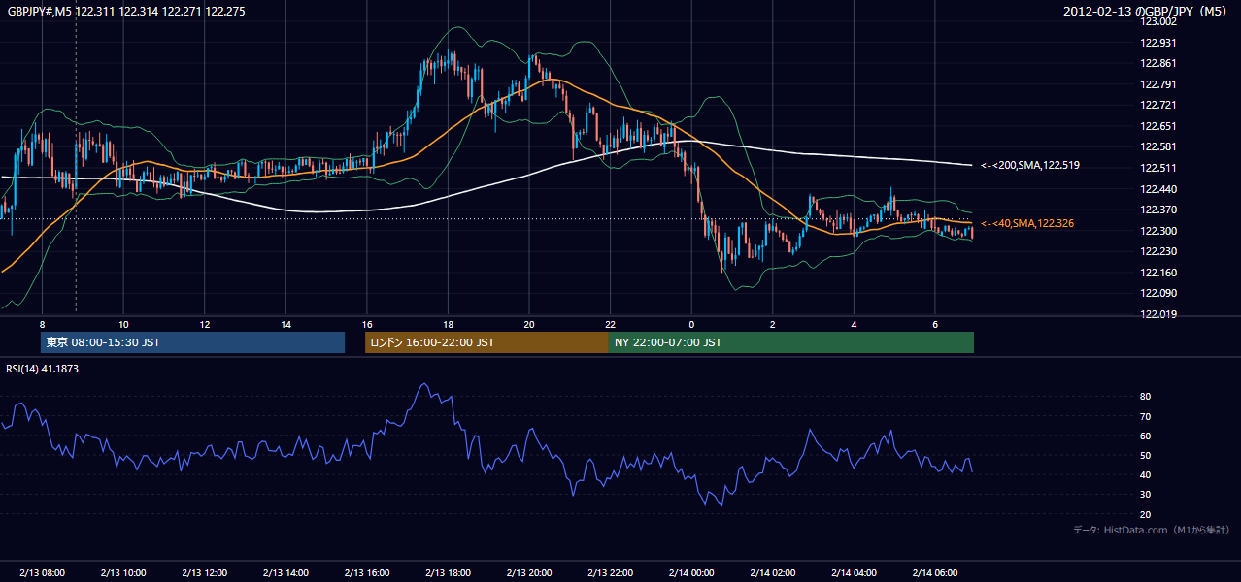Click price axis value 122.651
The image size is (1241, 582).
click(x=1158, y=126)
